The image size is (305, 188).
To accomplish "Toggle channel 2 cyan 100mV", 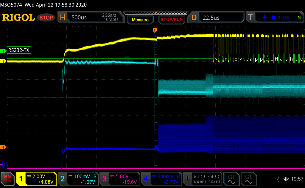I will [78, 179].
